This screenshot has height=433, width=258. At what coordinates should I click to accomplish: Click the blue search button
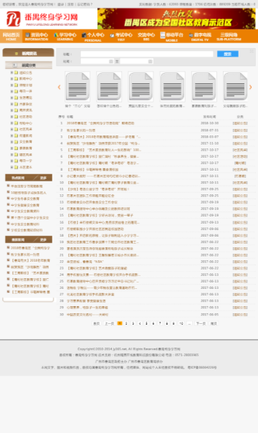coord(228,54)
